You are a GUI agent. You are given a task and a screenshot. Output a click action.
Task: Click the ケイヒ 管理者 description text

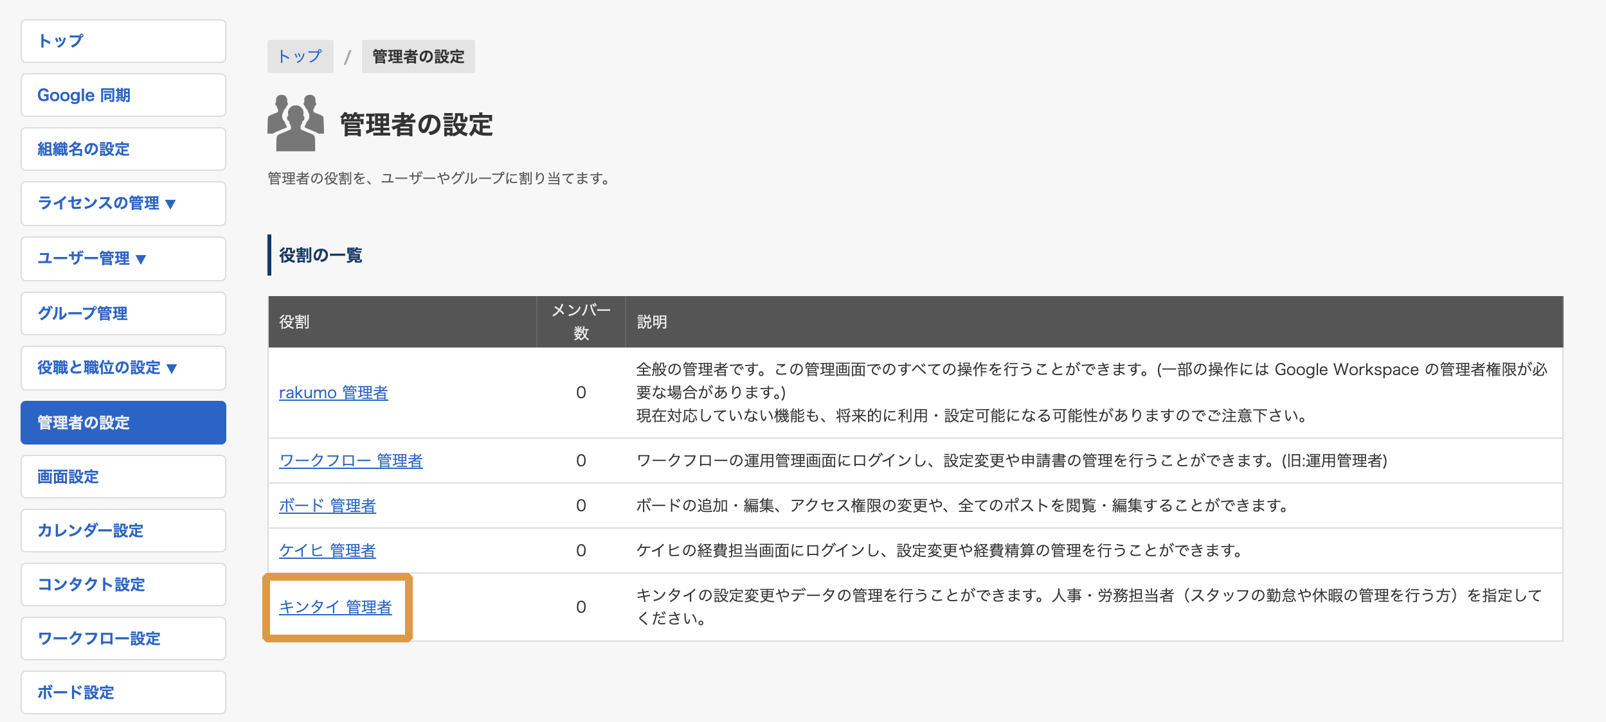point(941,550)
